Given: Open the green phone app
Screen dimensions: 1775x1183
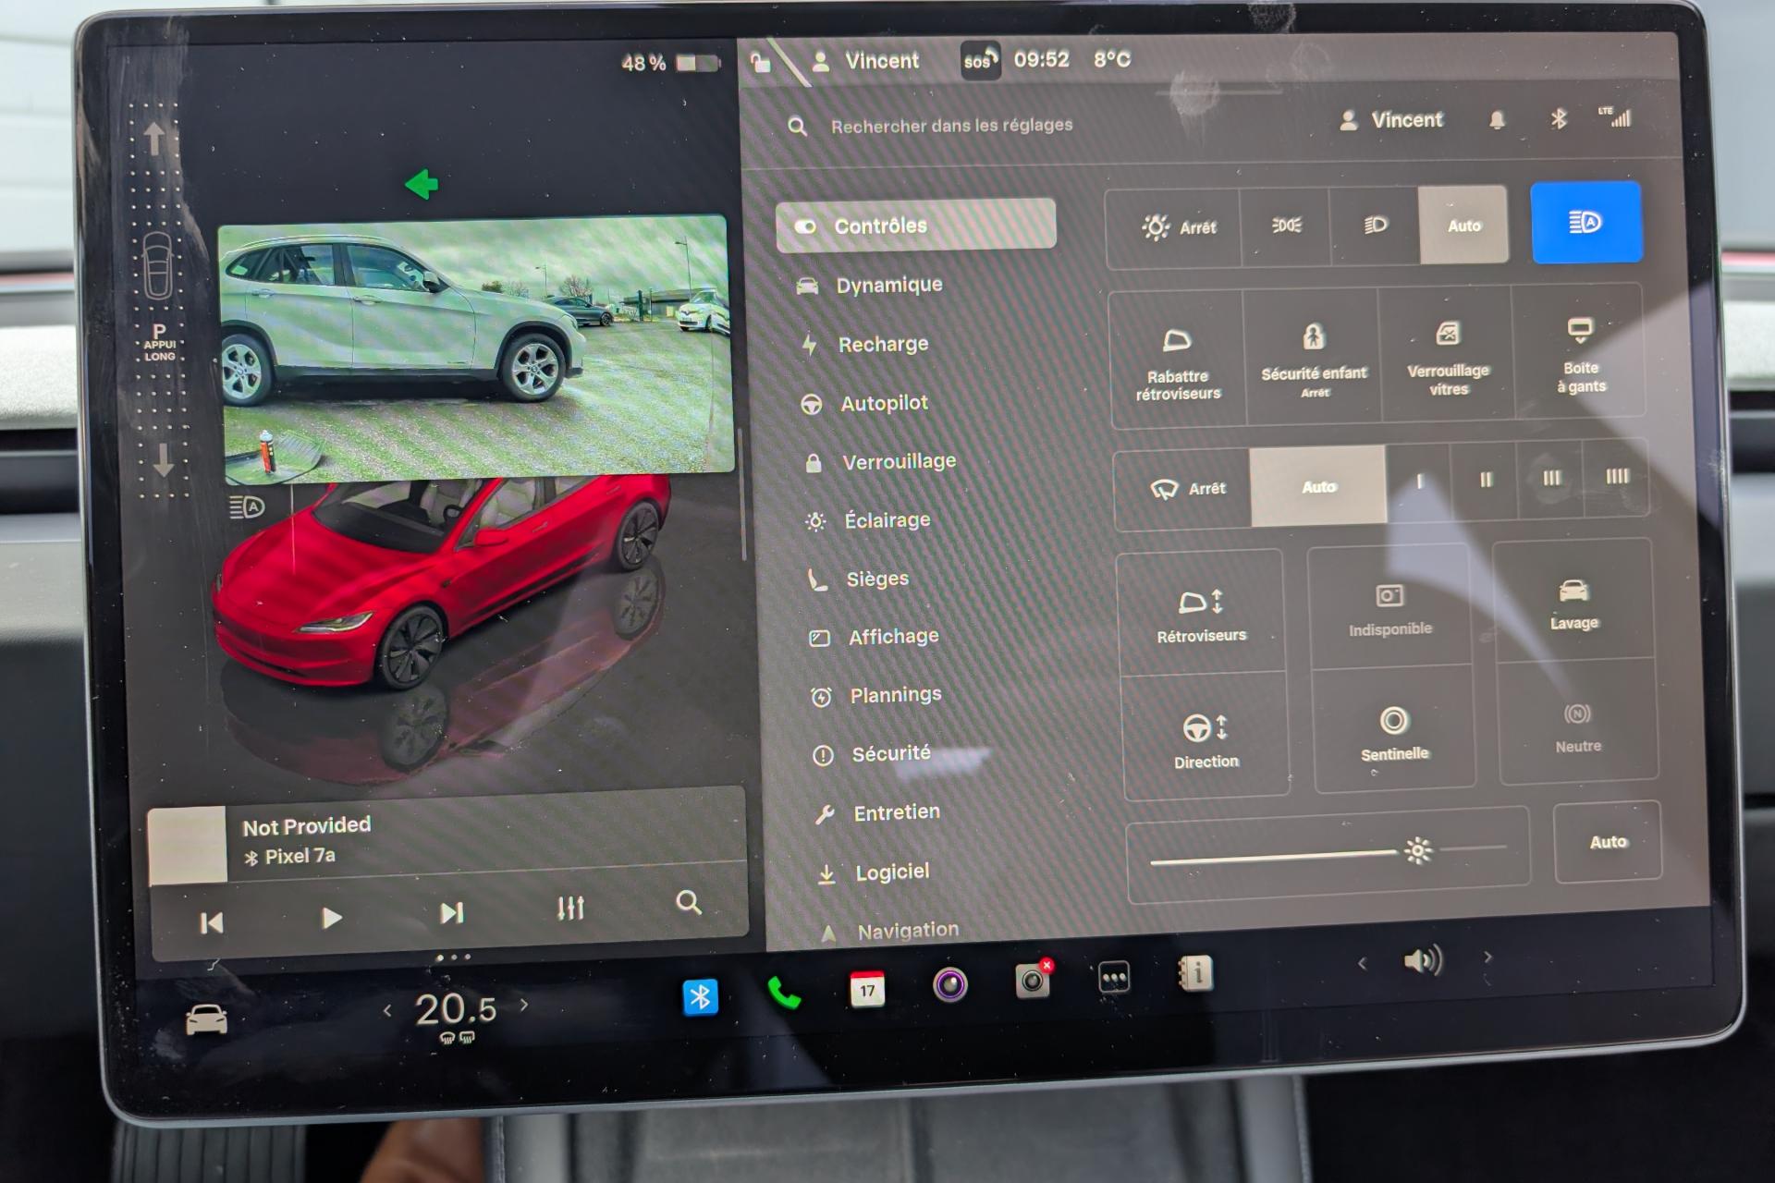Looking at the screenshot, I should click(x=784, y=993).
